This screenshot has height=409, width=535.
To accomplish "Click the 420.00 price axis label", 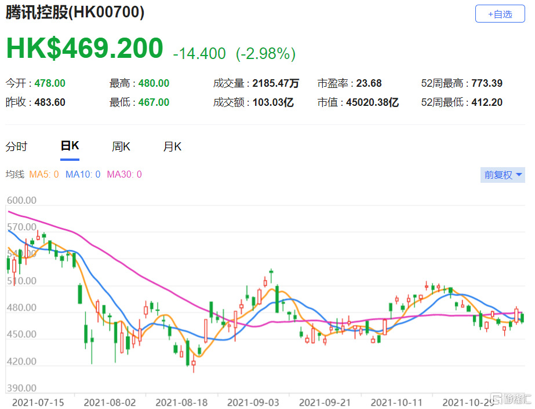I will (21, 361).
